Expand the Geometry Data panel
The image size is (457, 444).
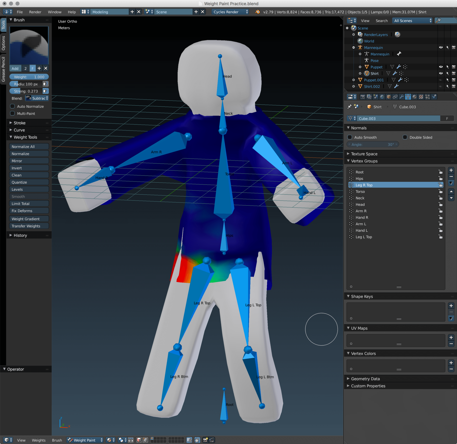(401, 379)
